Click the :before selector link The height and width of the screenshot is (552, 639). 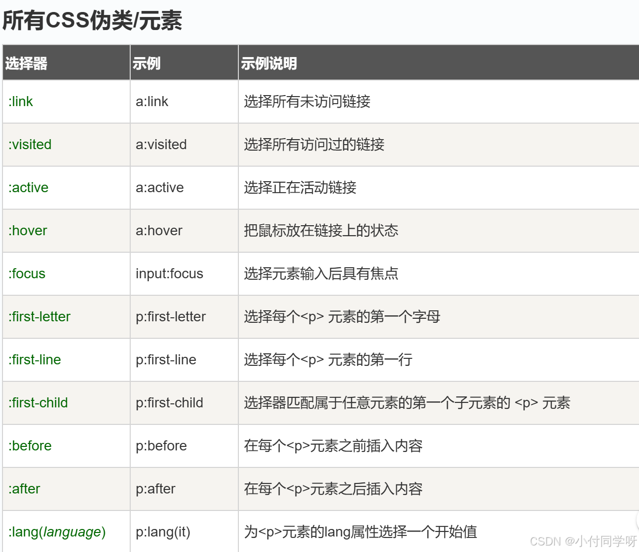(x=30, y=446)
